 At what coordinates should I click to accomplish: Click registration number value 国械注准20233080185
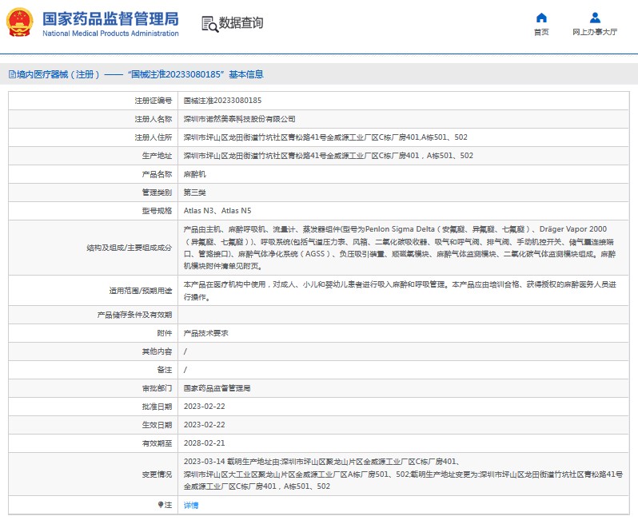[x=222, y=101]
